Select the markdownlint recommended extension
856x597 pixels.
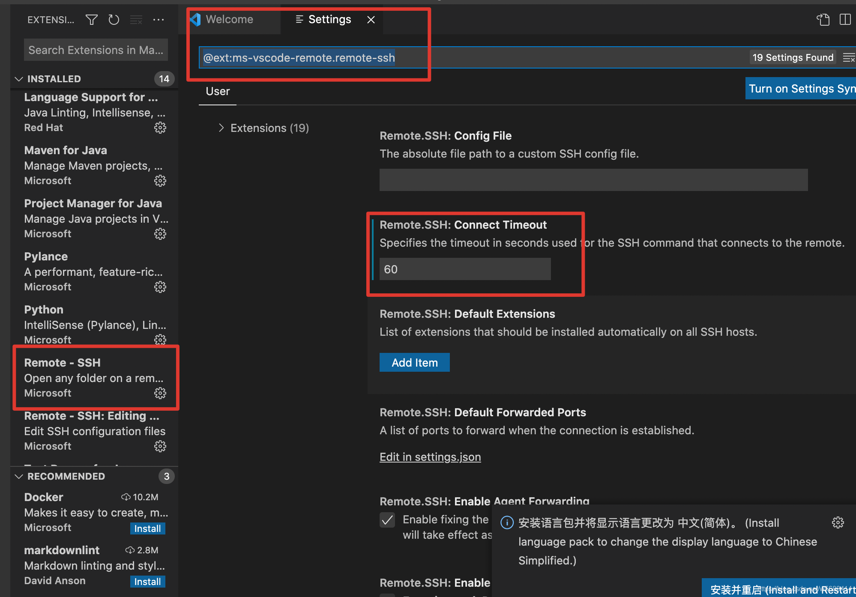click(95, 565)
